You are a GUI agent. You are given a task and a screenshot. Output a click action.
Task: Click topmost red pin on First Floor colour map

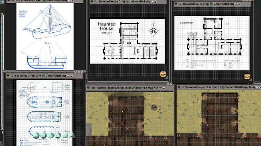point(219,91)
